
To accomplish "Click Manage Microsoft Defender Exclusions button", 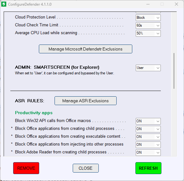I will pyautogui.click(x=86, y=49).
